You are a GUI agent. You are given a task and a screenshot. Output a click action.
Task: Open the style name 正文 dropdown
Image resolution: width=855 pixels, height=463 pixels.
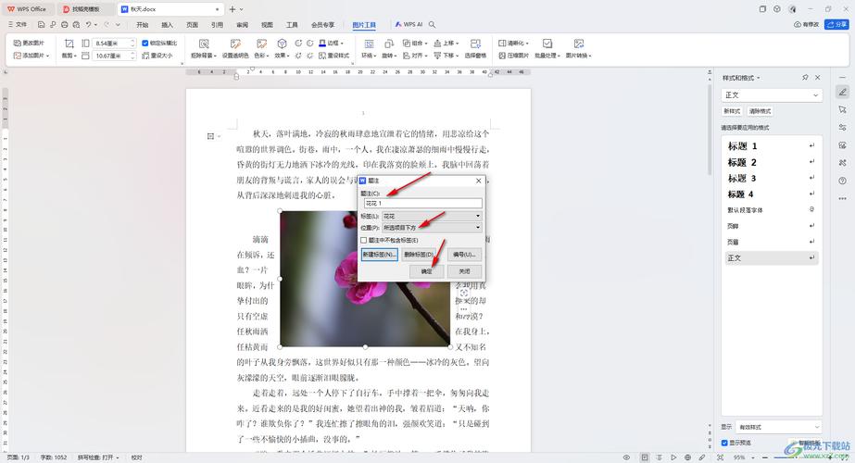pos(771,94)
